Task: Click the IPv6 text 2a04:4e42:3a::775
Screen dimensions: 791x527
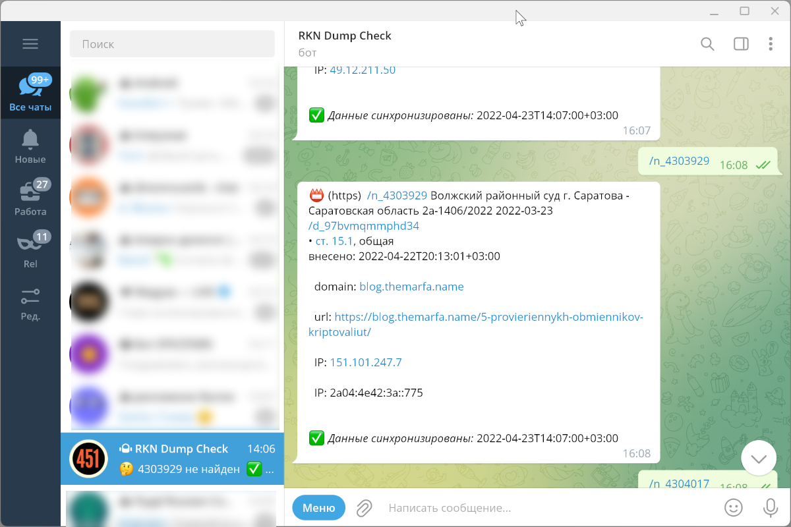Action: tap(376, 393)
